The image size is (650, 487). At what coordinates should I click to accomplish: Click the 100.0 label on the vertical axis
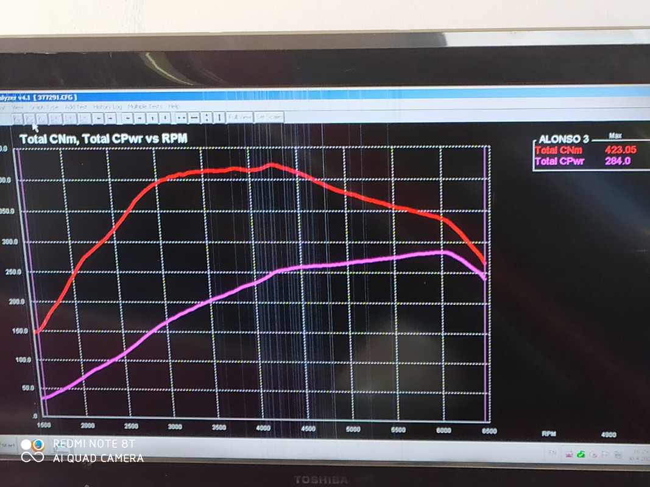coord(23,360)
